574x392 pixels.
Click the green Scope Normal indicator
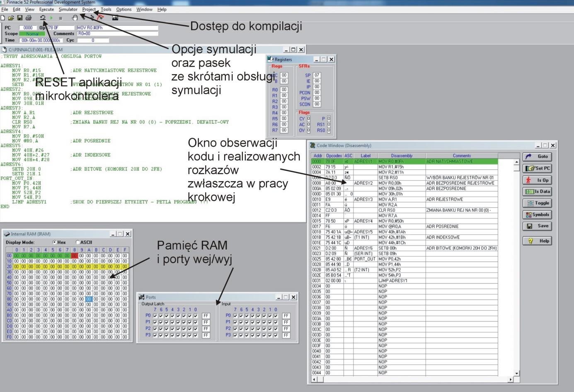tap(32, 34)
